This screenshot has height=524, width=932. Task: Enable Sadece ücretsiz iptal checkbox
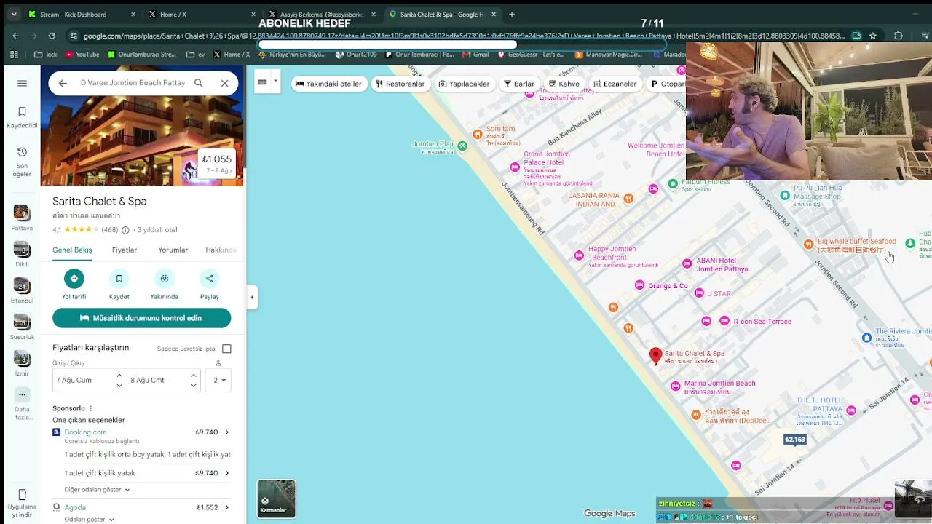pyautogui.click(x=226, y=349)
